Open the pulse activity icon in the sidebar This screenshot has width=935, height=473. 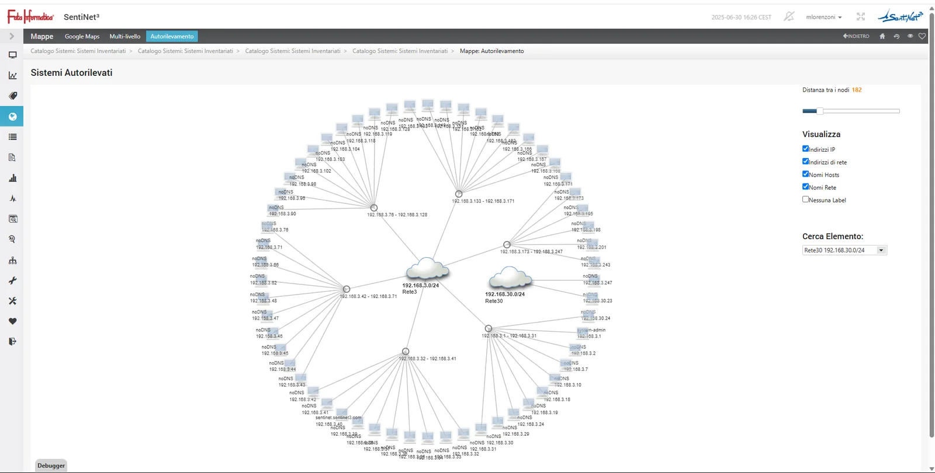tap(12, 198)
